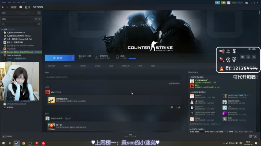Click the activity post text field
The image size is (261, 146).
(x=113, y=77)
